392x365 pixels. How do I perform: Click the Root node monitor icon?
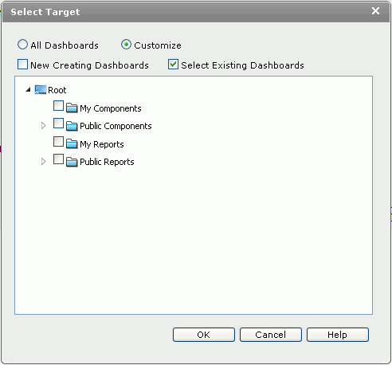pos(41,90)
